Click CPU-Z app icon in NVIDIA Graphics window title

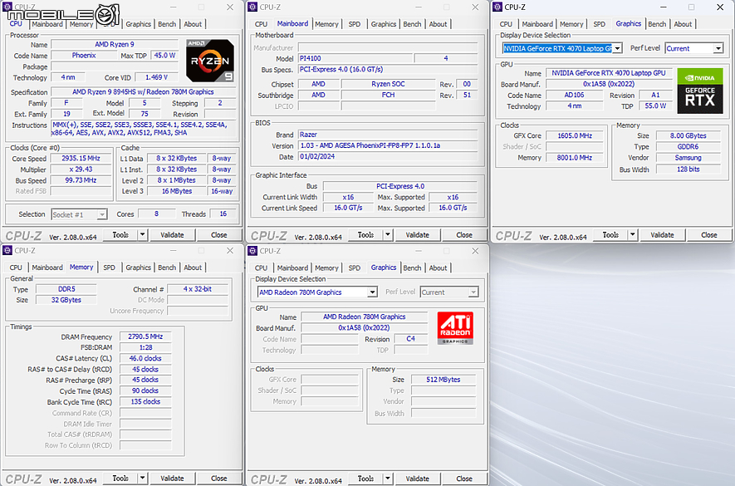pyautogui.click(x=497, y=7)
